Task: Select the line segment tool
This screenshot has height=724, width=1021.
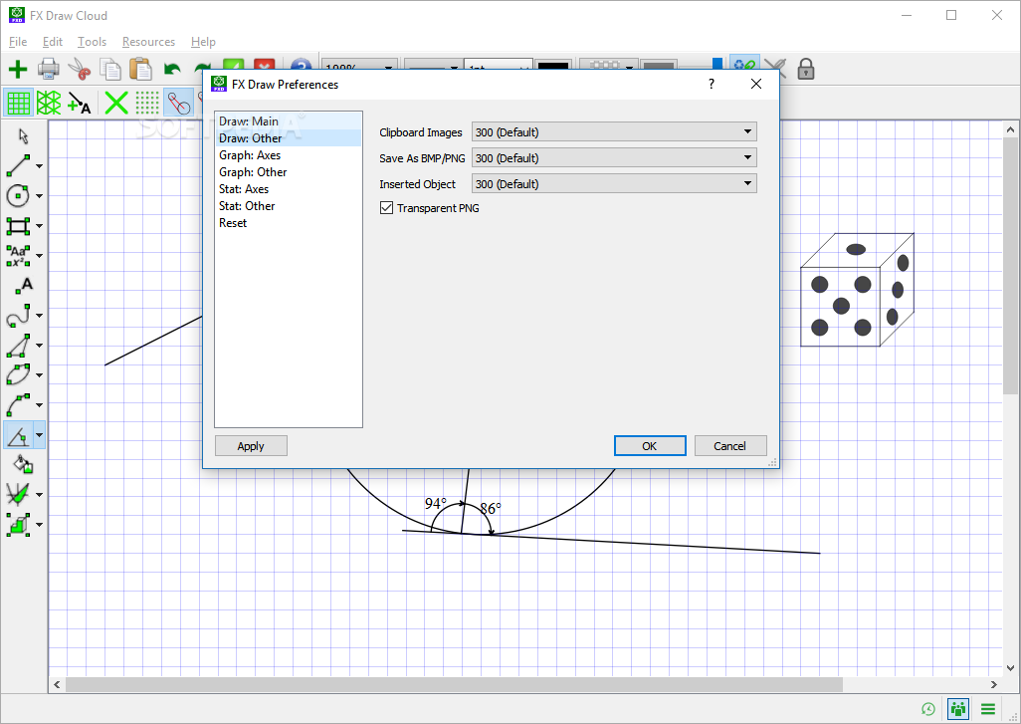Action: pos(18,165)
